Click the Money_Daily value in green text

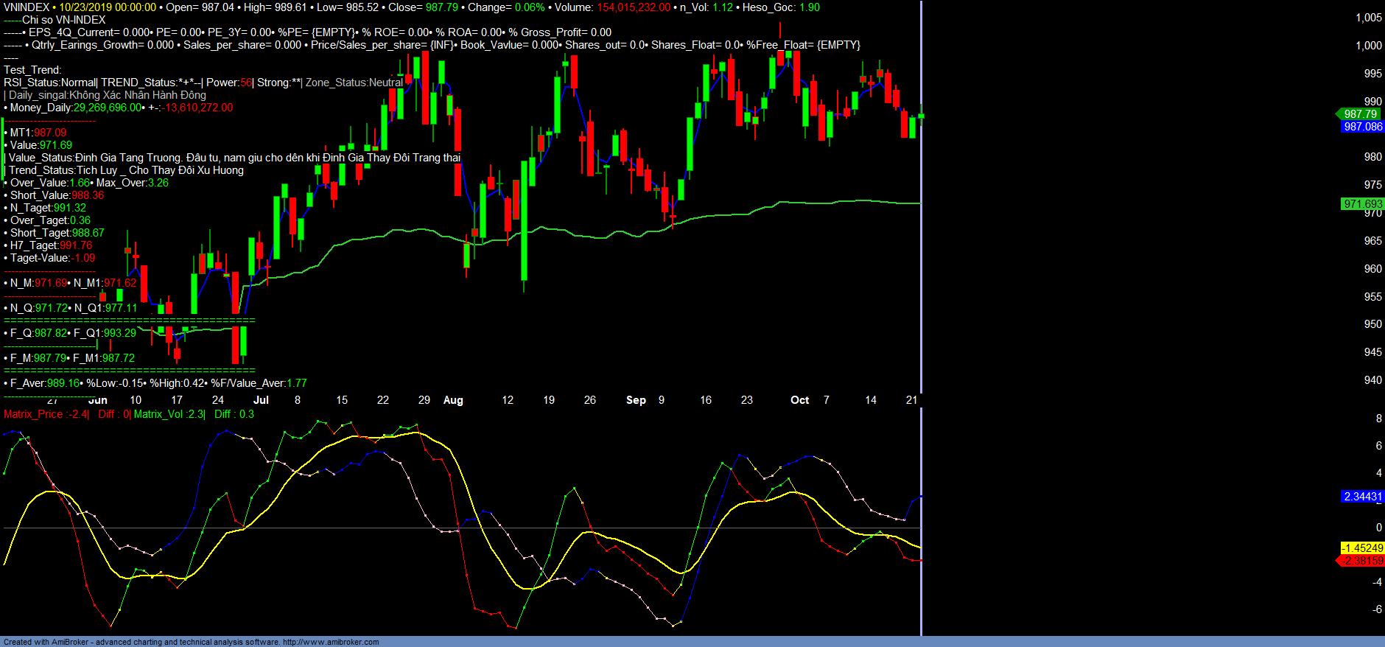(x=107, y=108)
